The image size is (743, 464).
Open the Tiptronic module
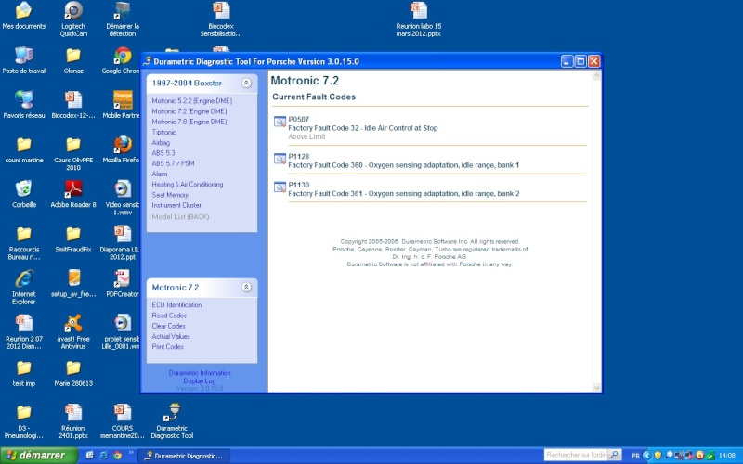[163, 132]
